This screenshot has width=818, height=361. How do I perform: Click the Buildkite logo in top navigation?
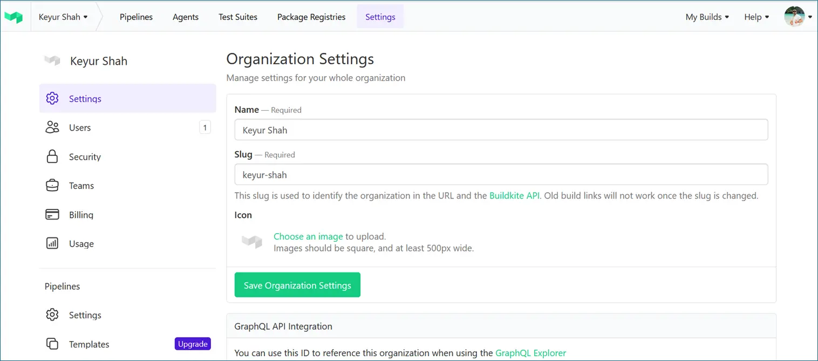[x=13, y=16]
